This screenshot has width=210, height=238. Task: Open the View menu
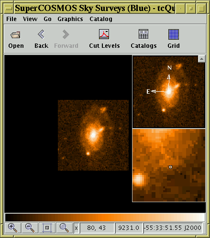[30, 19]
